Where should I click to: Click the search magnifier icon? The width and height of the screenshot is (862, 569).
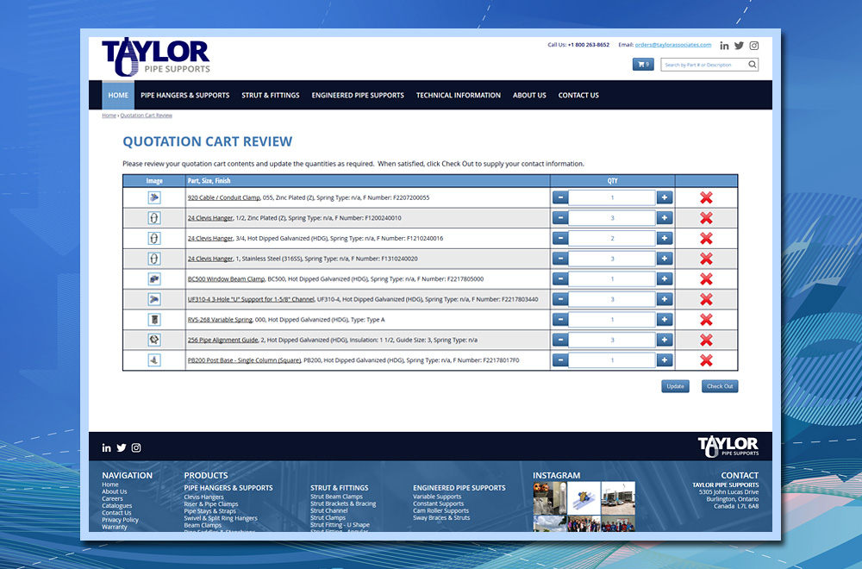click(753, 65)
